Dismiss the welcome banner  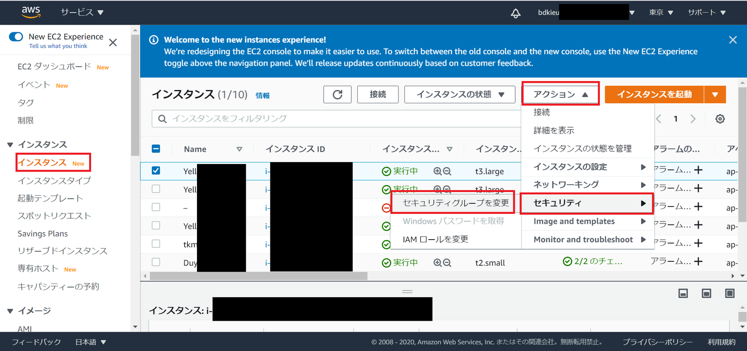733,40
